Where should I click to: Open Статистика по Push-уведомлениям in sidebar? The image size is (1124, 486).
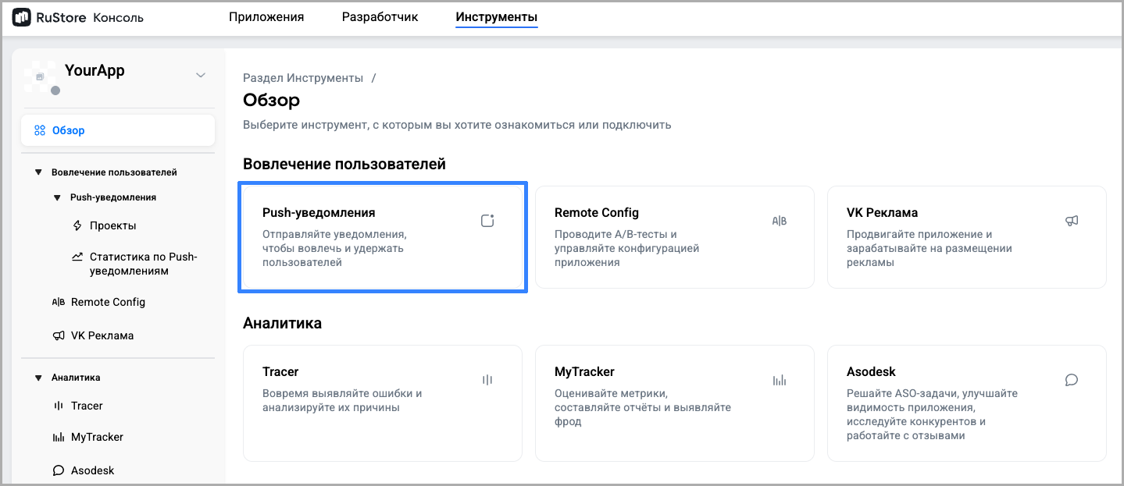coord(143,264)
